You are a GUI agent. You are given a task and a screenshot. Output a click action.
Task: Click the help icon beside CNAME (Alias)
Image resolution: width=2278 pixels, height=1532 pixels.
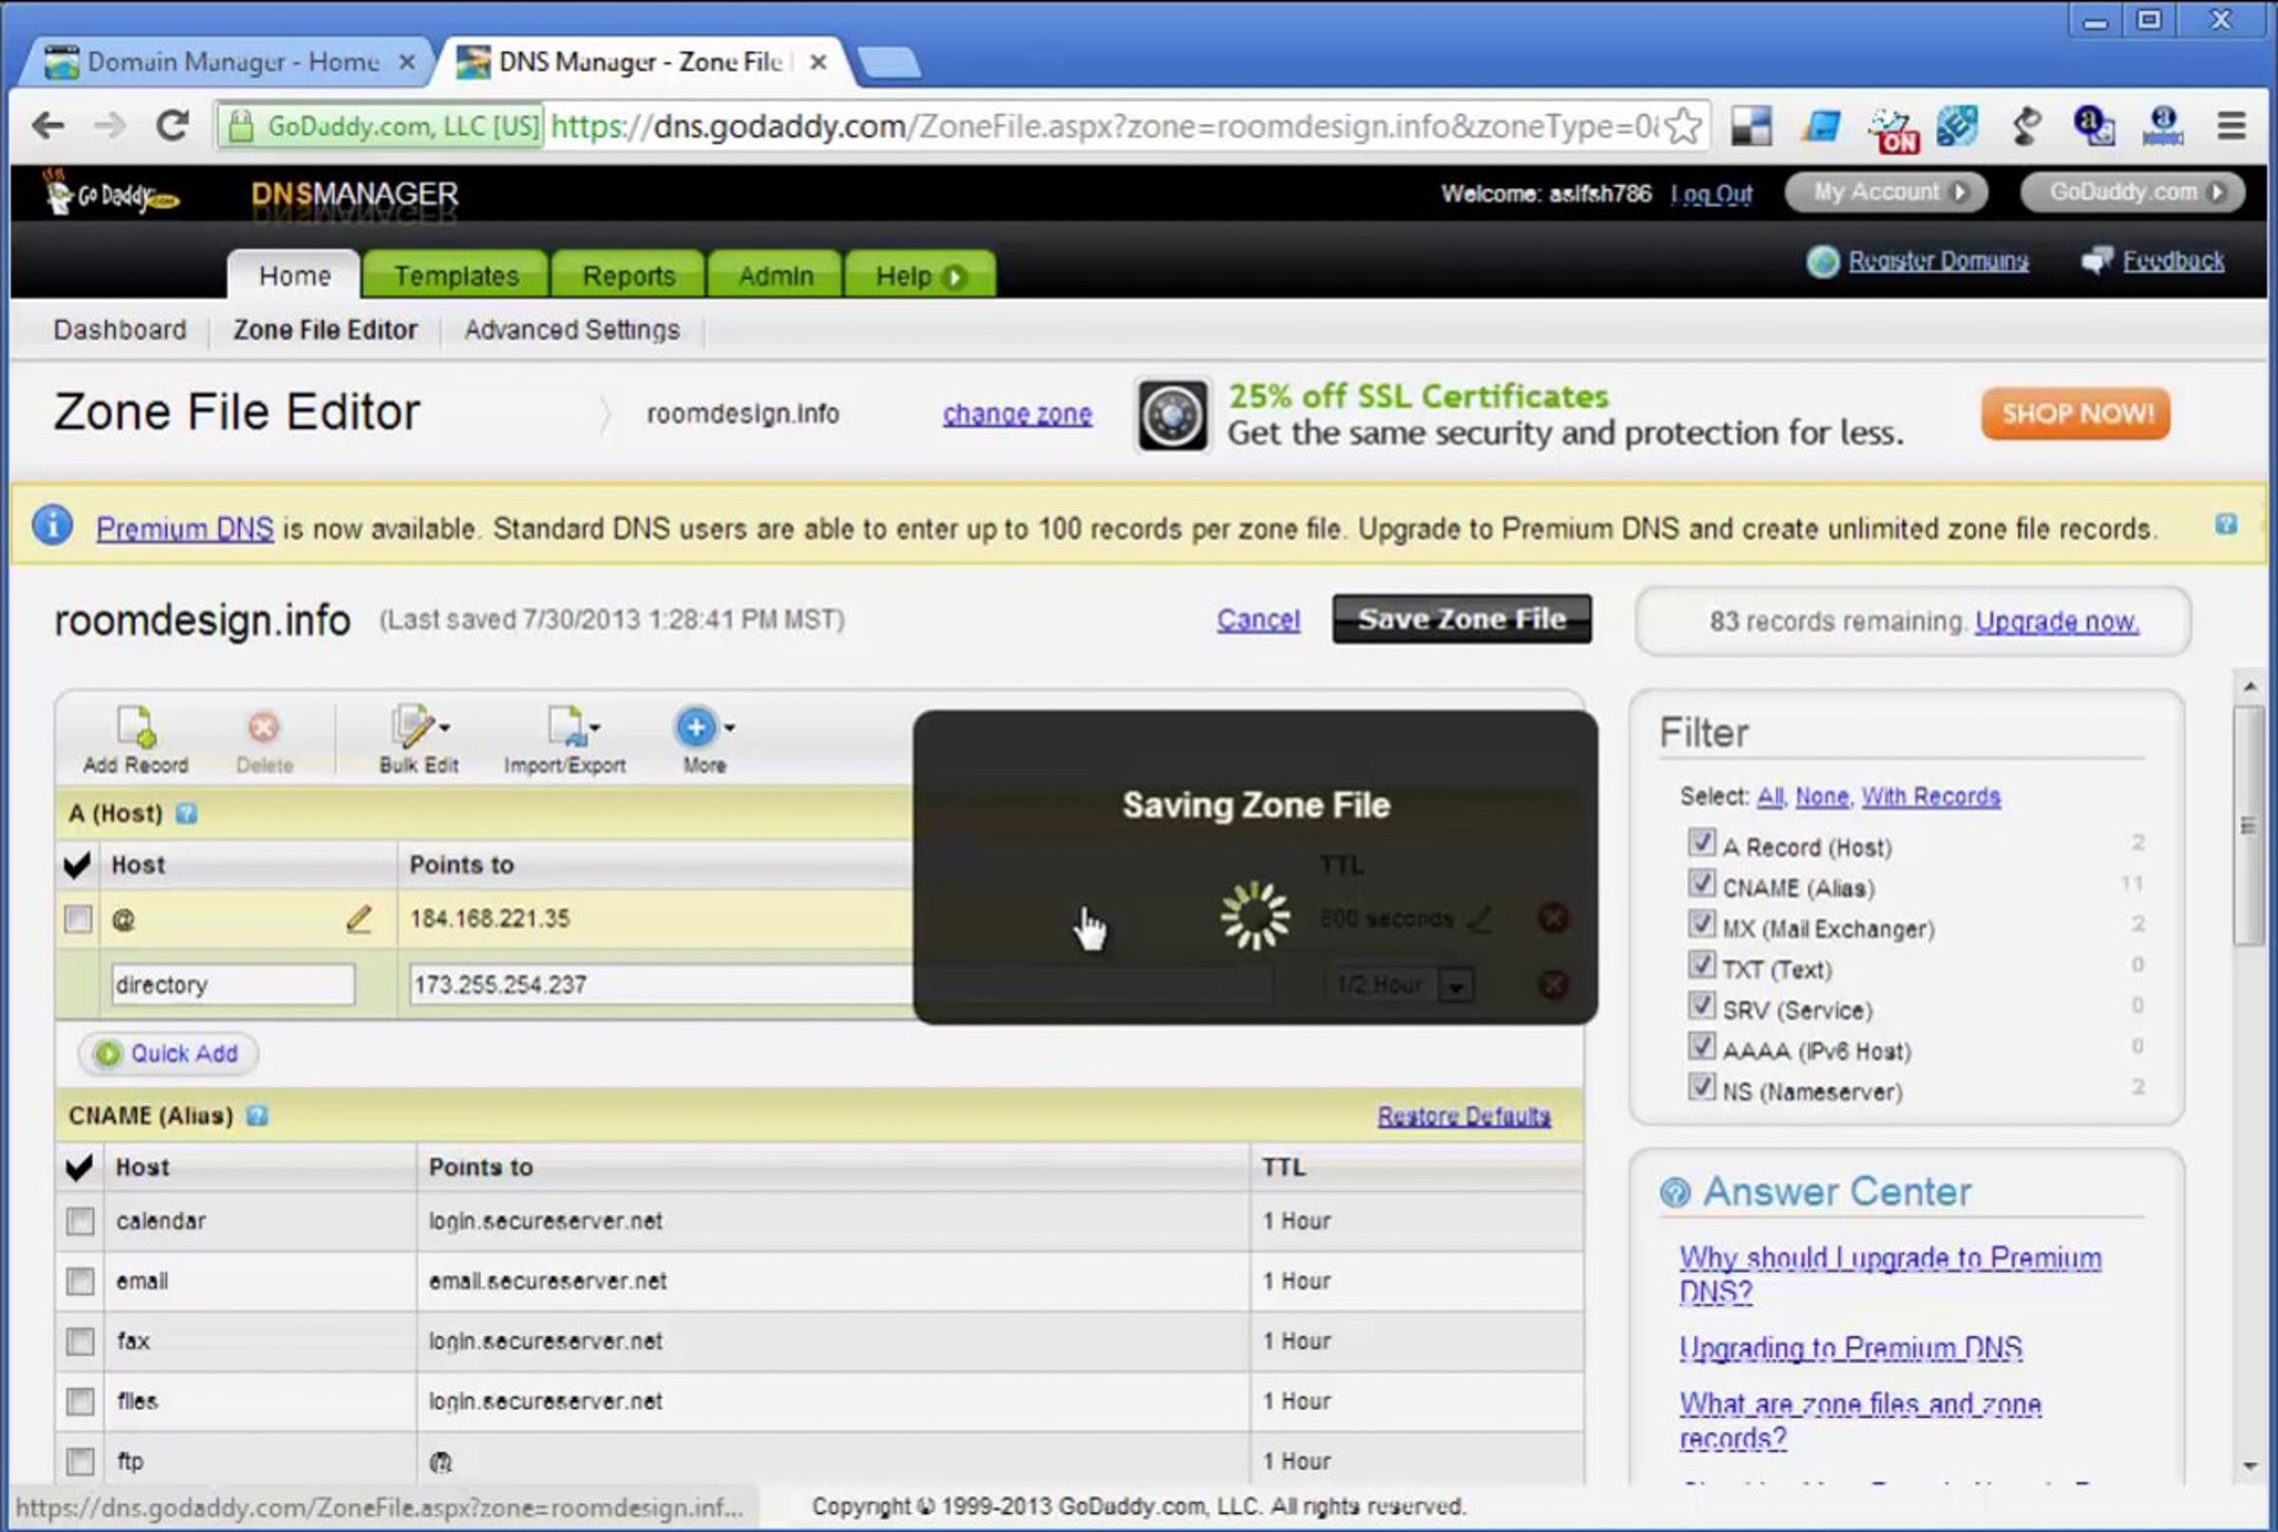(x=256, y=1116)
